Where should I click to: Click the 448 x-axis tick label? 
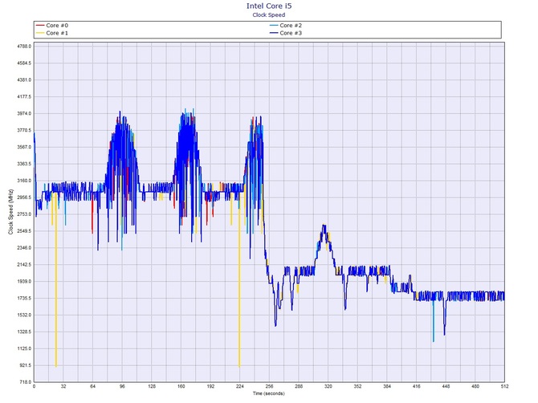pyautogui.click(x=446, y=386)
